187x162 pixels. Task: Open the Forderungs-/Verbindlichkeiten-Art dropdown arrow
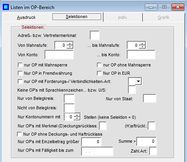(138, 81)
